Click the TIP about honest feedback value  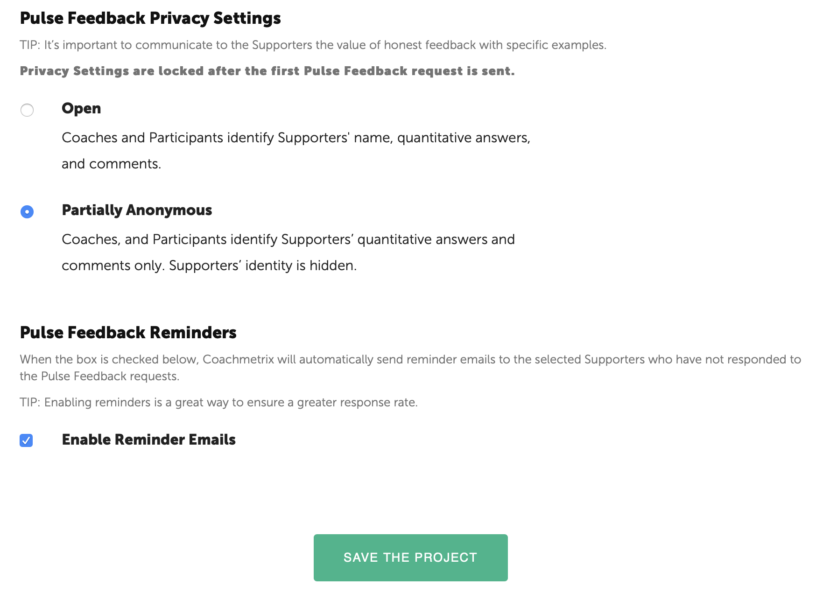coord(313,45)
